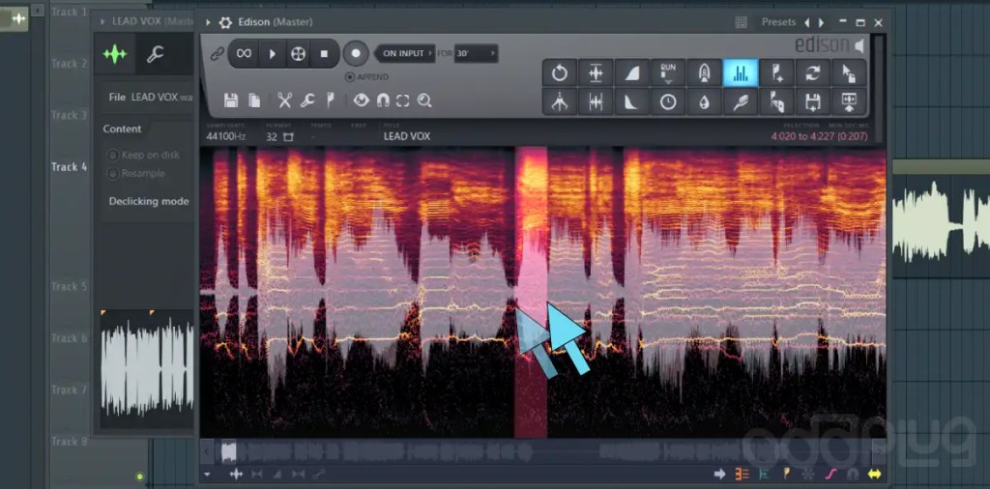This screenshot has width=990, height=489.
Task: Click the white right arrow in bottom bar
Action: click(x=719, y=474)
